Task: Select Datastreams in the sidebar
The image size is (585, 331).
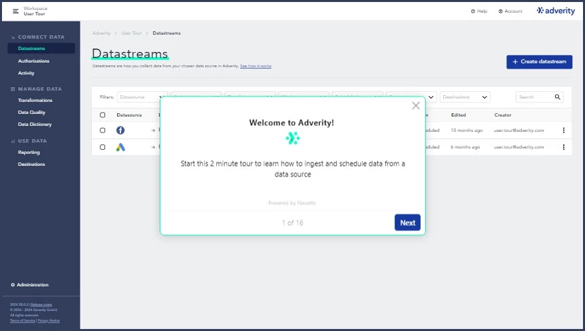Action: pos(41,48)
